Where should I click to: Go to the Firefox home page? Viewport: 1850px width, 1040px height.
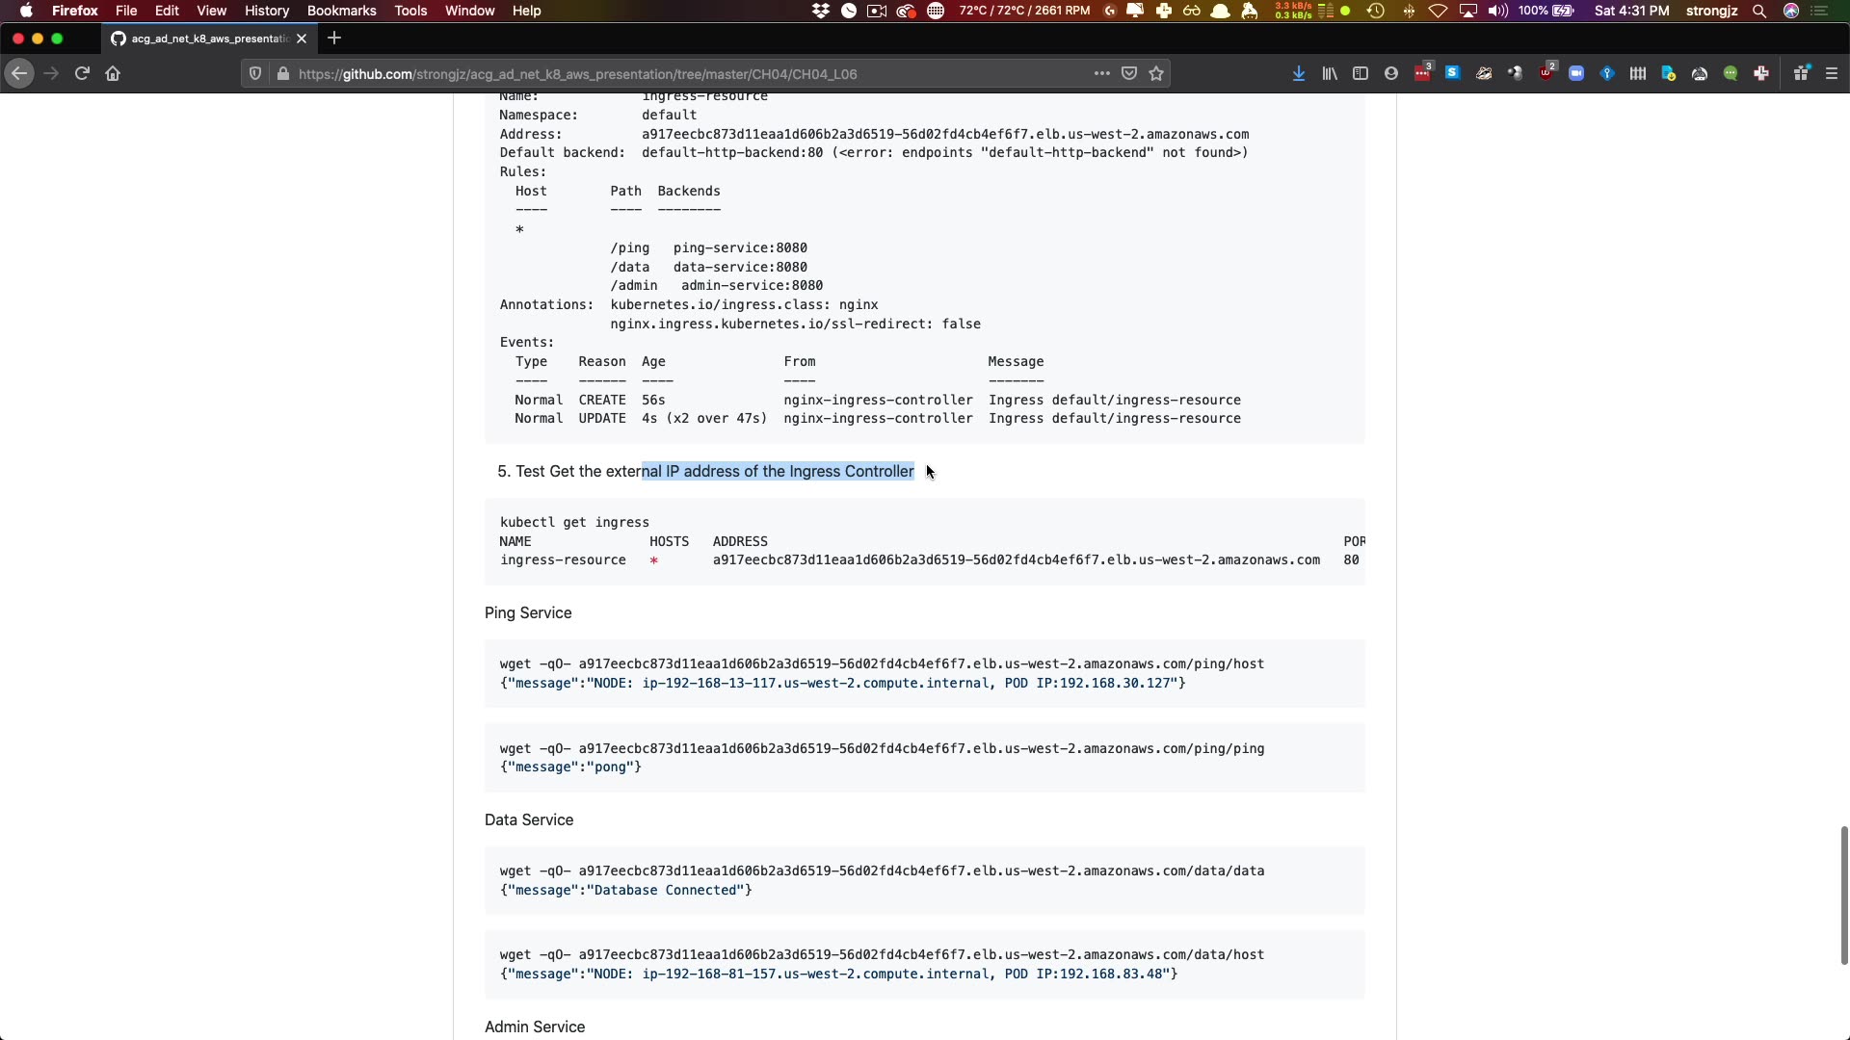(x=113, y=73)
